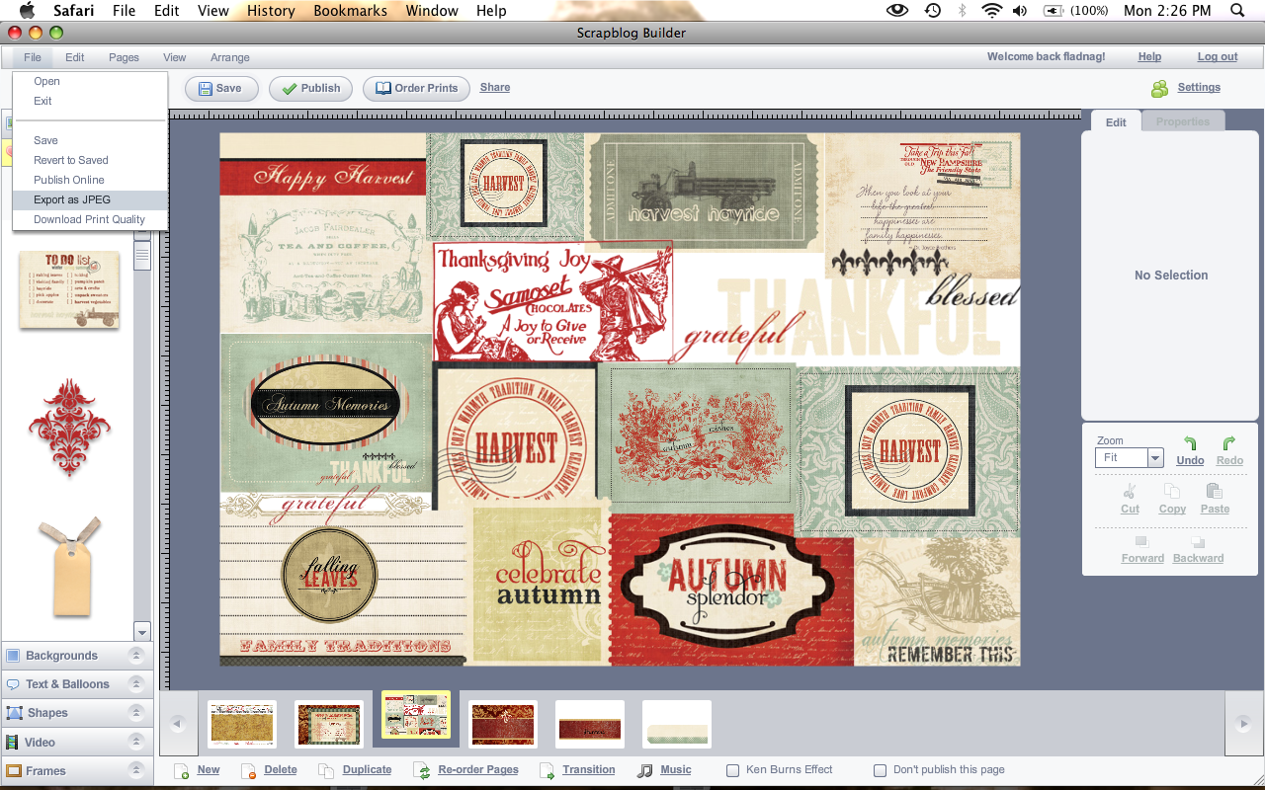Click the green Redo arrow icon

(x=1228, y=444)
